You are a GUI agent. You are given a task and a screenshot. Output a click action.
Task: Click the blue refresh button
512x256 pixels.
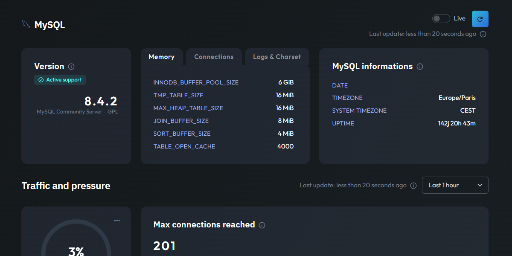(480, 19)
